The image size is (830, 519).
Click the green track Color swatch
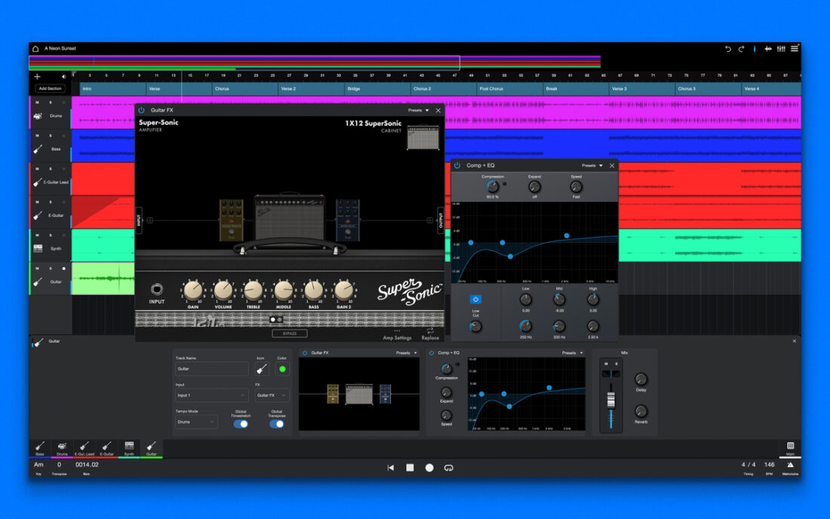click(282, 369)
